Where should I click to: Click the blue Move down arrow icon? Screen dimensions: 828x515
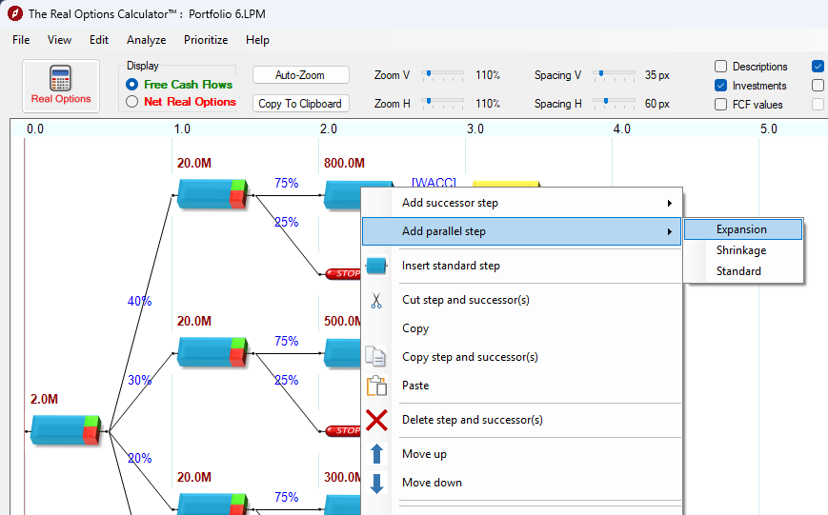(376, 484)
